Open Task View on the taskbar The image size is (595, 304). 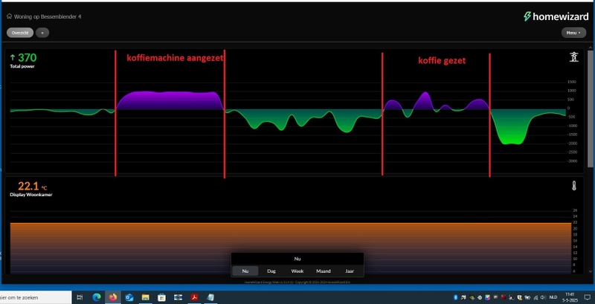80,297
